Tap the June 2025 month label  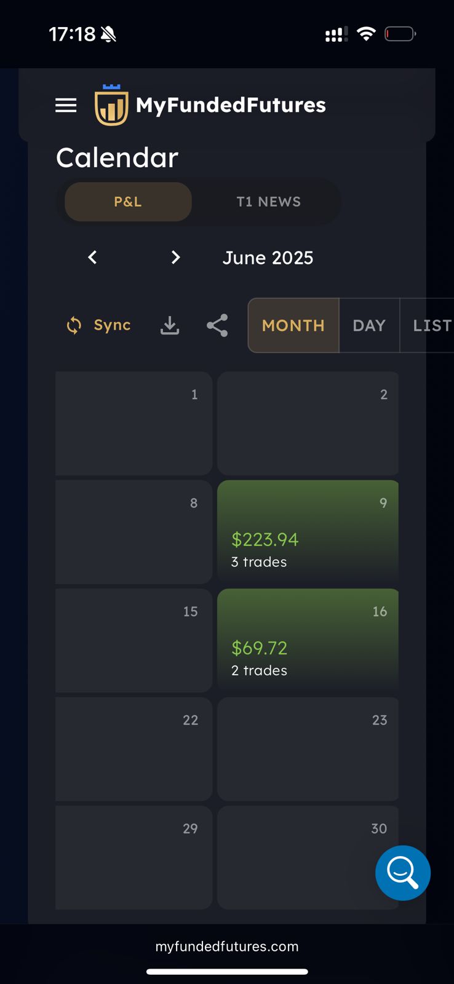268,258
